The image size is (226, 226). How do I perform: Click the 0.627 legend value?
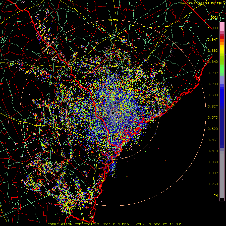(213, 106)
